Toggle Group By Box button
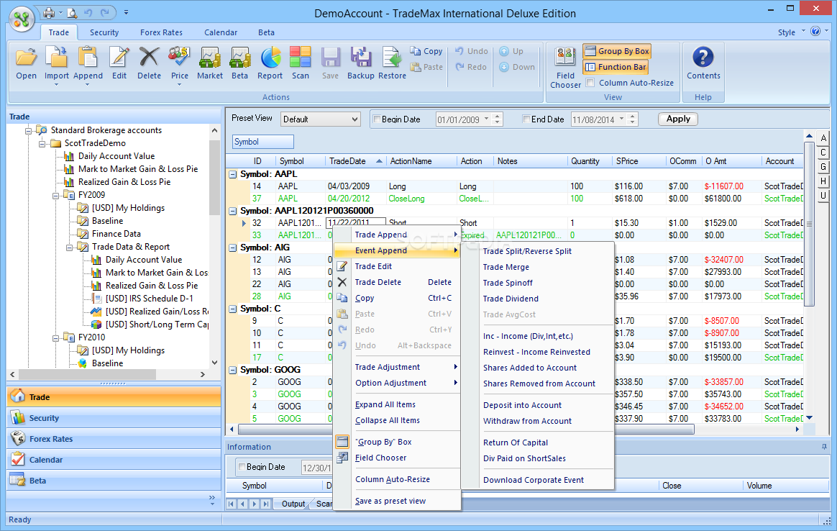The image size is (837, 531). click(617, 51)
